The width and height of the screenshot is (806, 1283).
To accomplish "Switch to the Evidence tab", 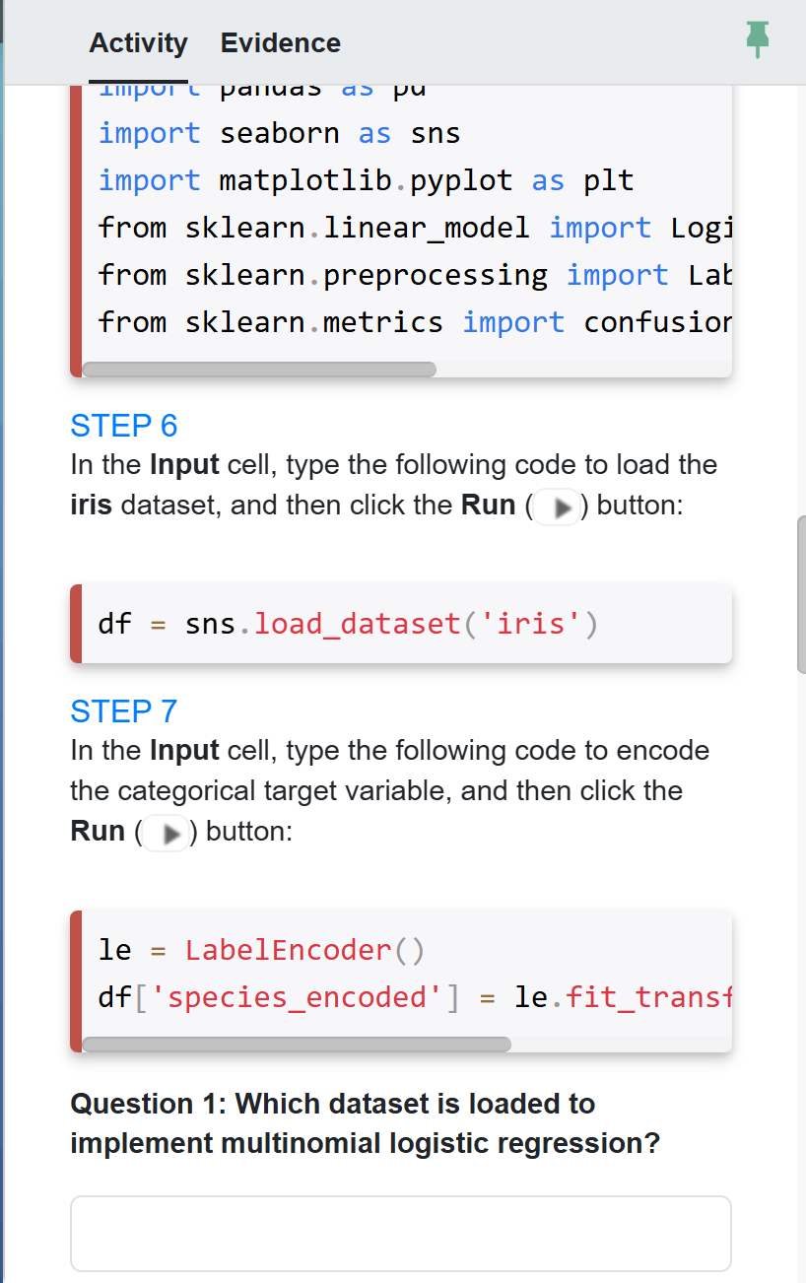I will 280,43.
